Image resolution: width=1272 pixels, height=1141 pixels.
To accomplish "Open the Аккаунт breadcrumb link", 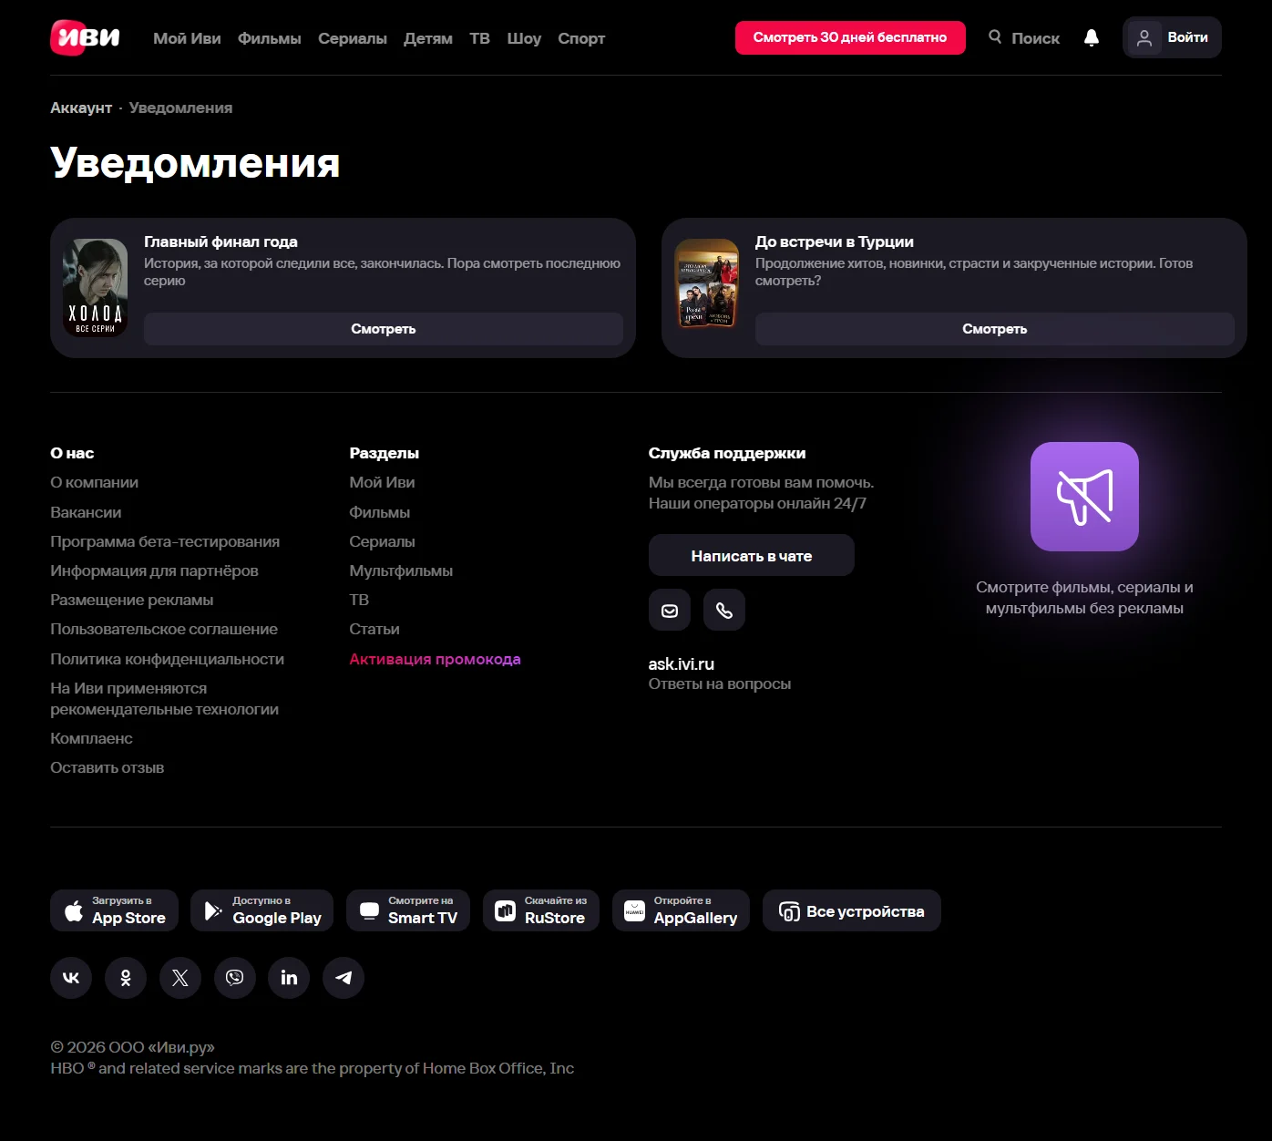I will pos(81,108).
